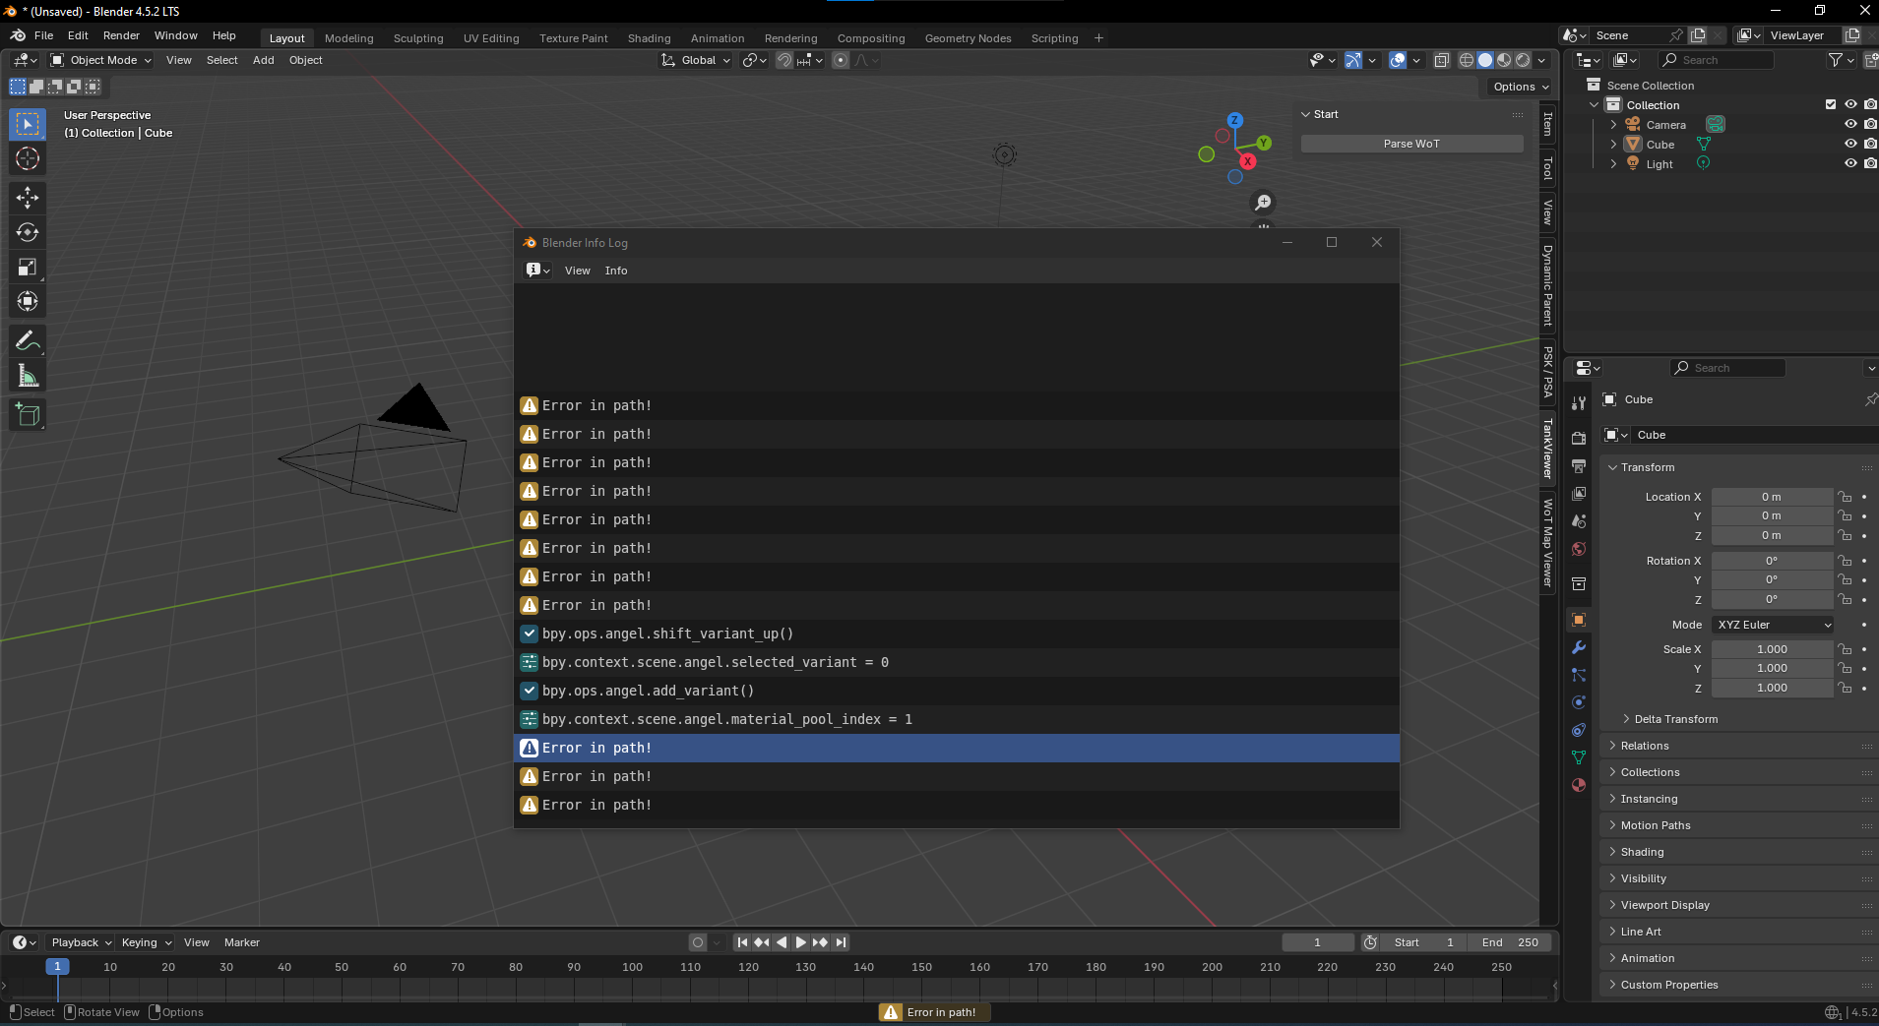Select the Rotate tool

pyautogui.click(x=28, y=232)
